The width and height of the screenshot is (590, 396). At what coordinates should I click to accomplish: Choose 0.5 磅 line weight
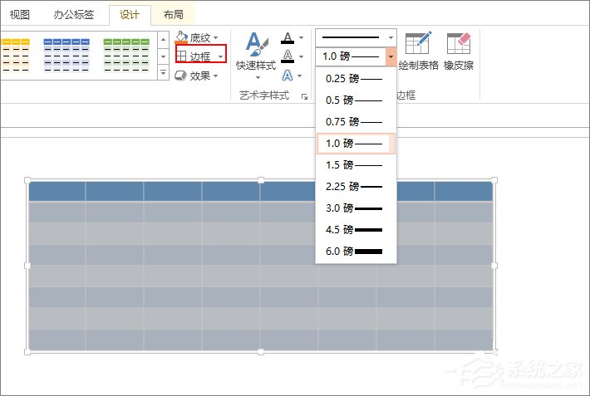[x=356, y=100]
